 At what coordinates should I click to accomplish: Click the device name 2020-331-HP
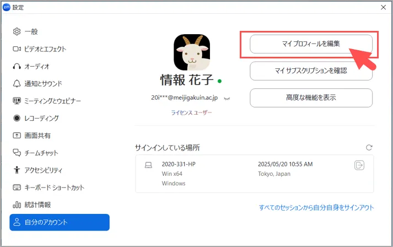[x=179, y=164]
